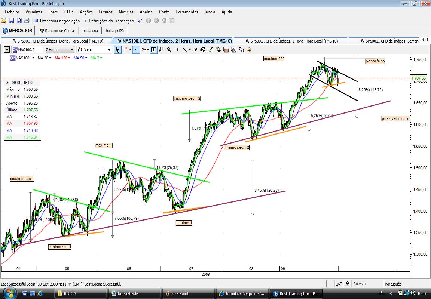The width and height of the screenshot is (431, 299).
Task: Click the print icon in the toolbar
Action: pyautogui.click(x=27, y=21)
